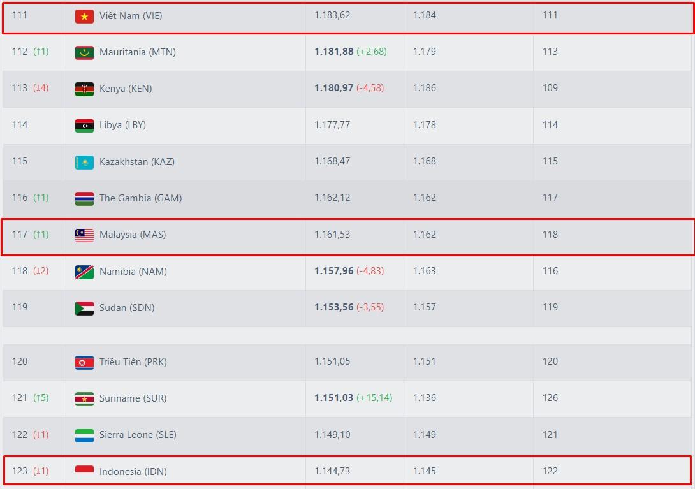Click the Libya flag icon

(x=84, y=125)
